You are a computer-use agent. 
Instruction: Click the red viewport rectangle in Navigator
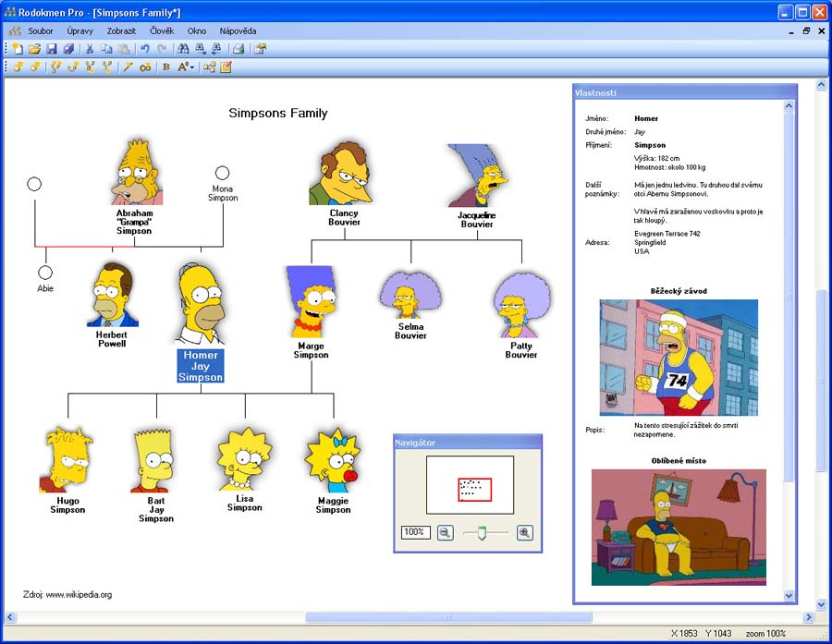tap(475, 490)
